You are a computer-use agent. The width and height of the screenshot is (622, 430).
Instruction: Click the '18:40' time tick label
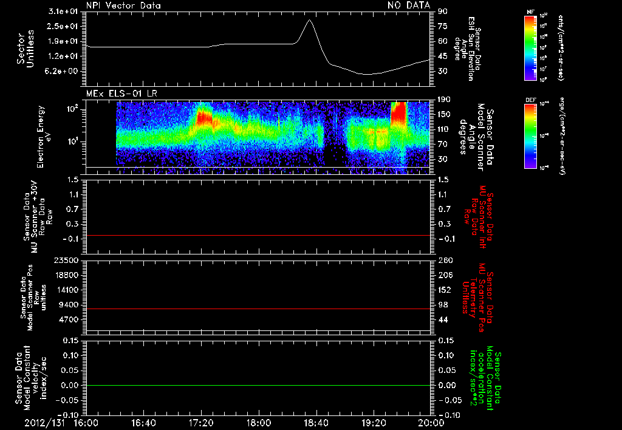click(x=316, y=423)
